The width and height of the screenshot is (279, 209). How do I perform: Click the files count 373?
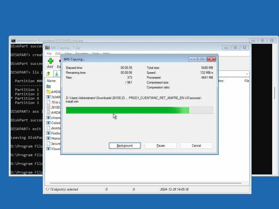coord(129,78)
